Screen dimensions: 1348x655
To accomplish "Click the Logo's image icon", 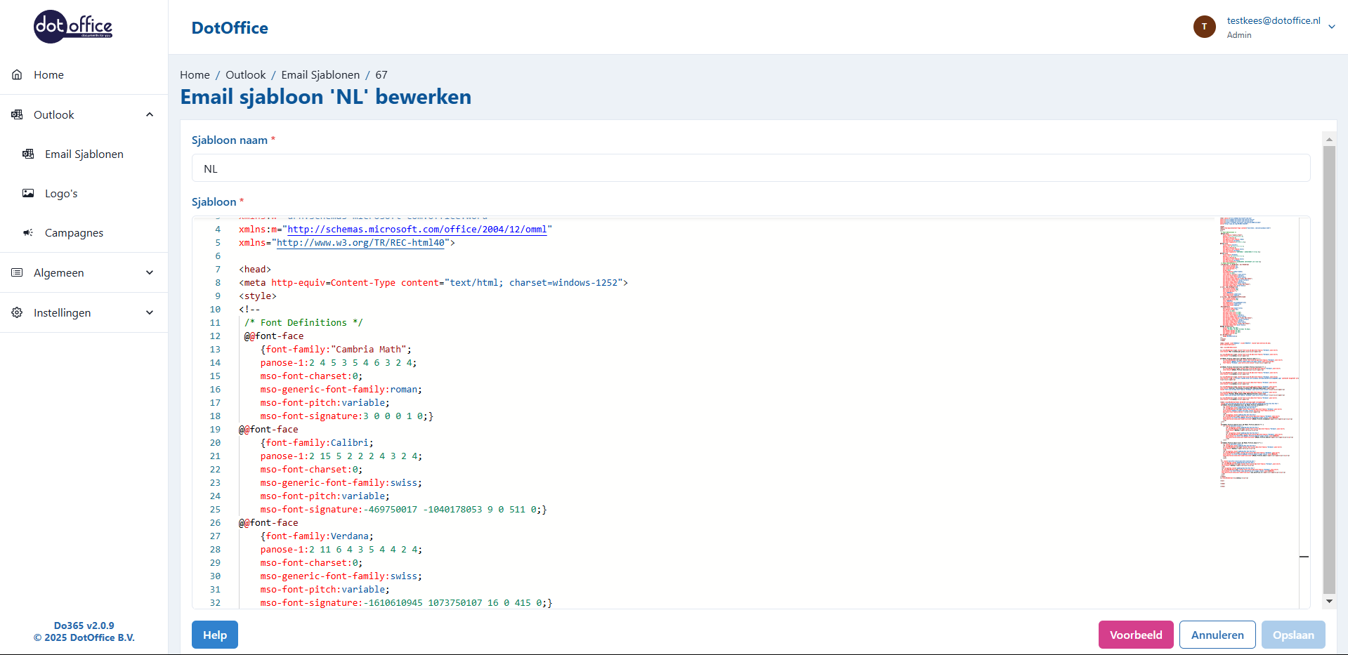I will [28, 193].
